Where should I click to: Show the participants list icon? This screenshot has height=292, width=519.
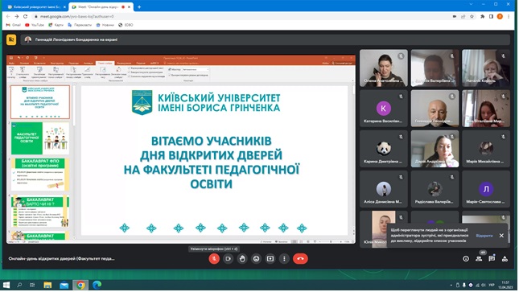click(x=479, y=259)
